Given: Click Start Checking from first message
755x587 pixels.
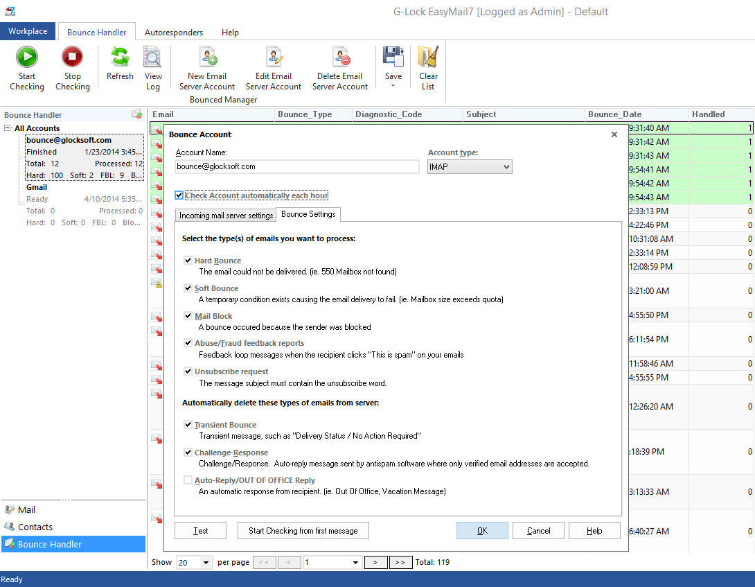Looking at the screenshot, I should pos(303,531).
